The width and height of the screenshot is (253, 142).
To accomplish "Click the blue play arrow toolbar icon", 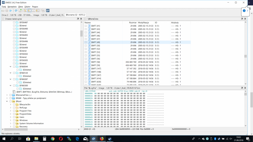I will [11, 11].
